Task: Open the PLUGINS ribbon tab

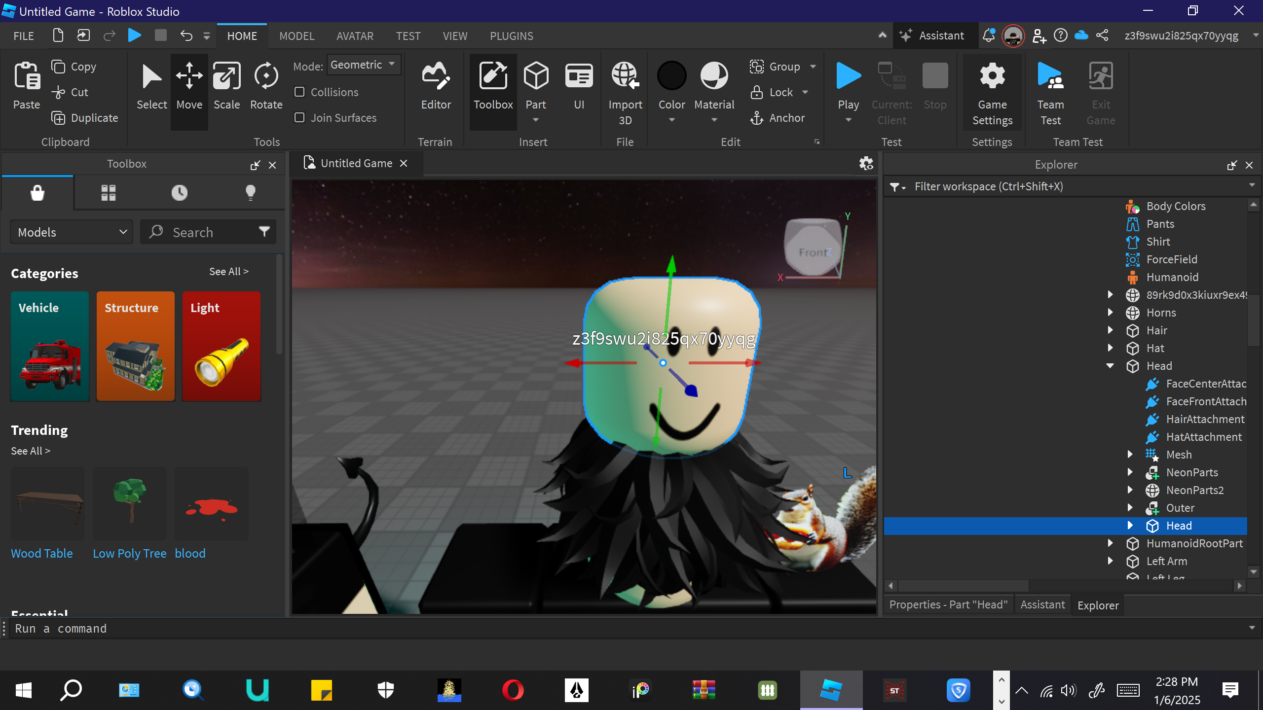Action: (511, 36)
